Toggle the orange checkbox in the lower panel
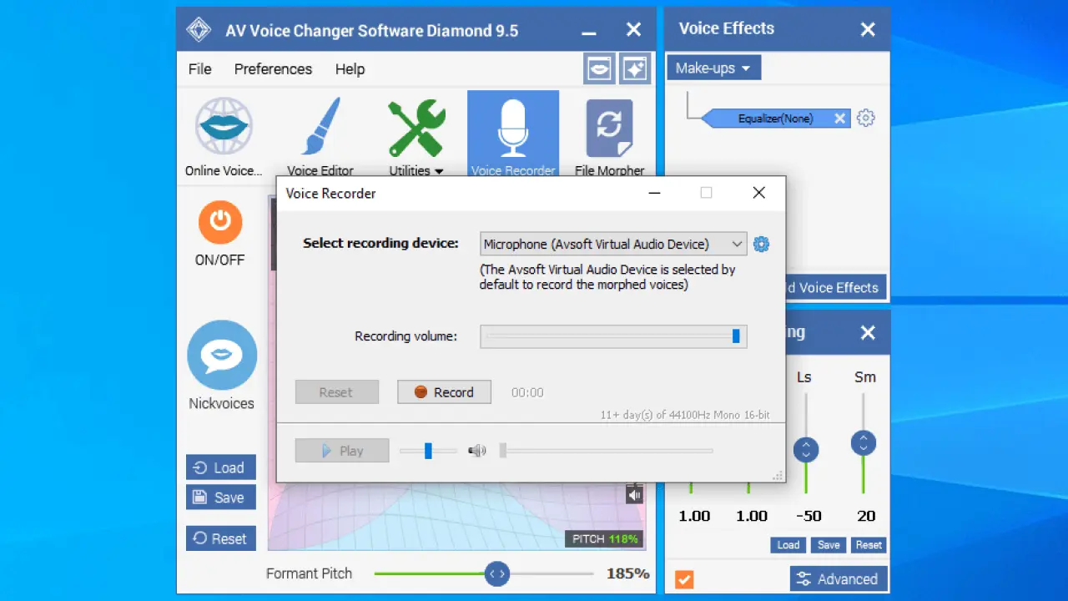The height and width of the screenshot is (601, 1068). tap(684, 578)
